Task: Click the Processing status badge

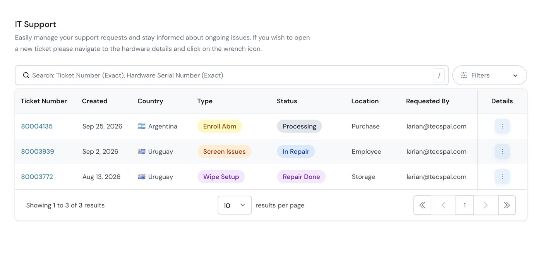Action: coord(300,126)
